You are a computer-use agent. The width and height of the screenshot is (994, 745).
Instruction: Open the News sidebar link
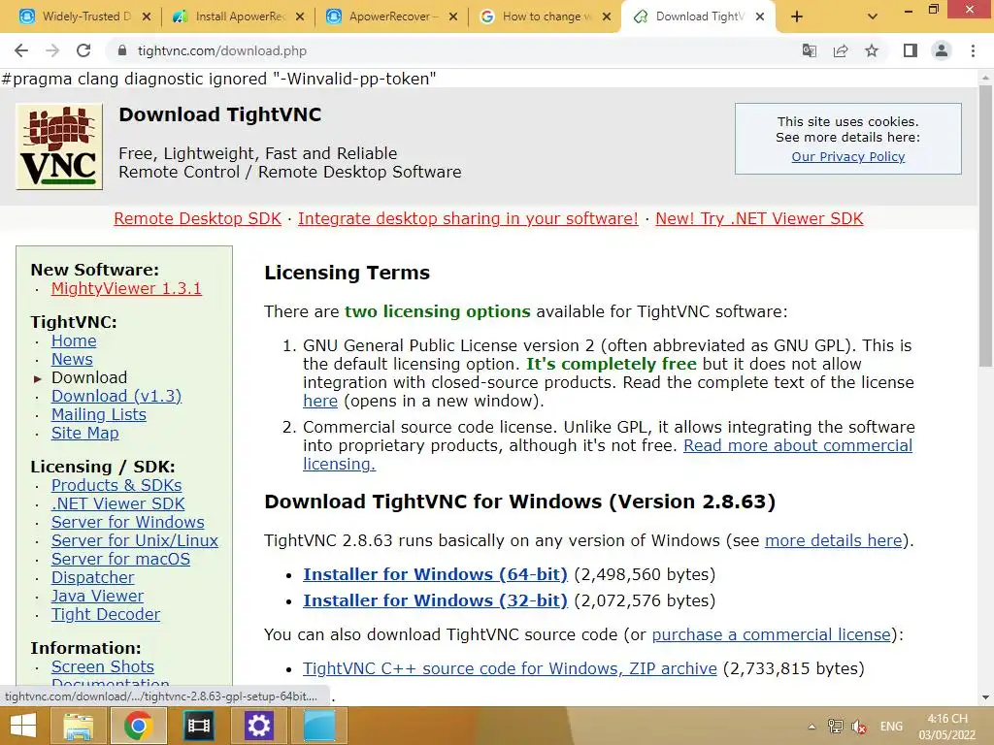(x=72, y=359)
